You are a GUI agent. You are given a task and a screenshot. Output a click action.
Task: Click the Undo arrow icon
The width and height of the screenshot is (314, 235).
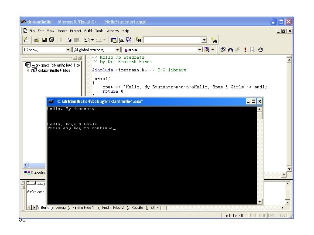click(x=87, y=40)
